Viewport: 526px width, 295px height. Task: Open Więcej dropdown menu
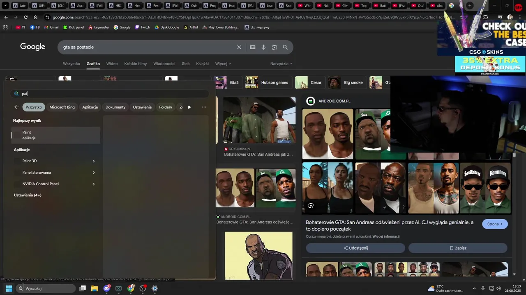click(x=223, y=64)
